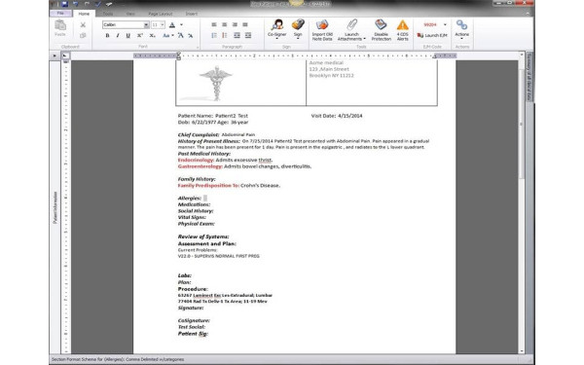The image size is (584, 365).
Task: Open the File menu button
Action: [60, 13]
